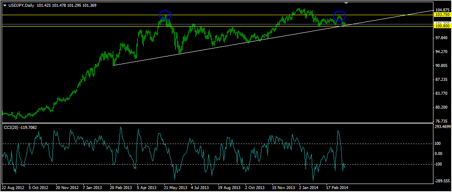The height and width of the screenshot is (192, 452).
Task: Click the 90.805 price scale value
Action: point(442,66)
